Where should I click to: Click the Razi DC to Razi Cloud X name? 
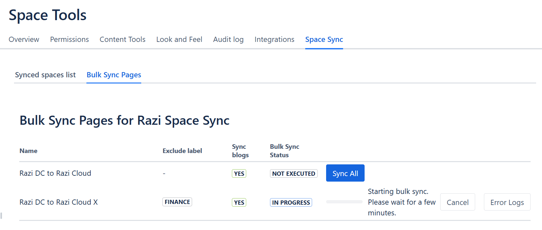coord(59,202)
